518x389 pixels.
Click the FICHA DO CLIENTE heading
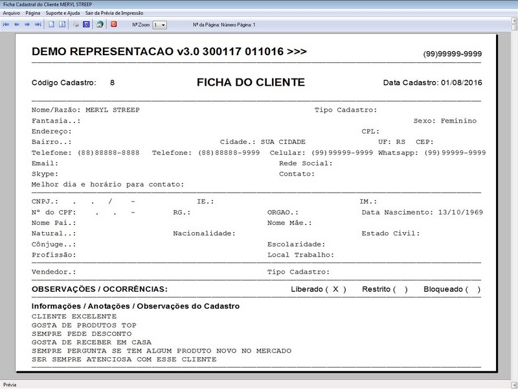250,83
